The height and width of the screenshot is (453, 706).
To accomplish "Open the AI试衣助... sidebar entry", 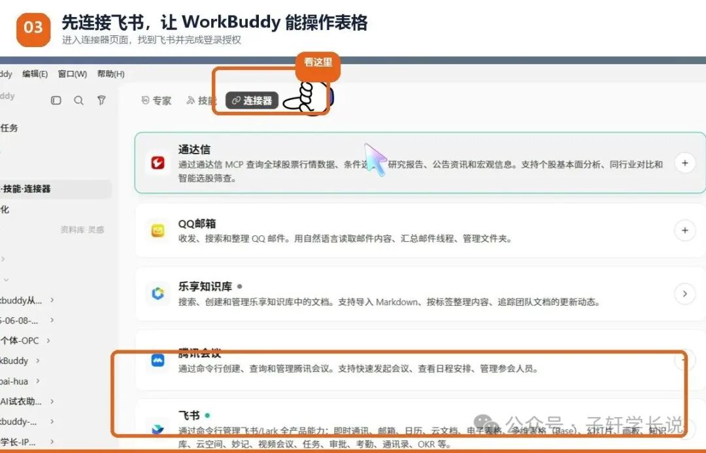I will pyautogui.click(x=21, y=401).
